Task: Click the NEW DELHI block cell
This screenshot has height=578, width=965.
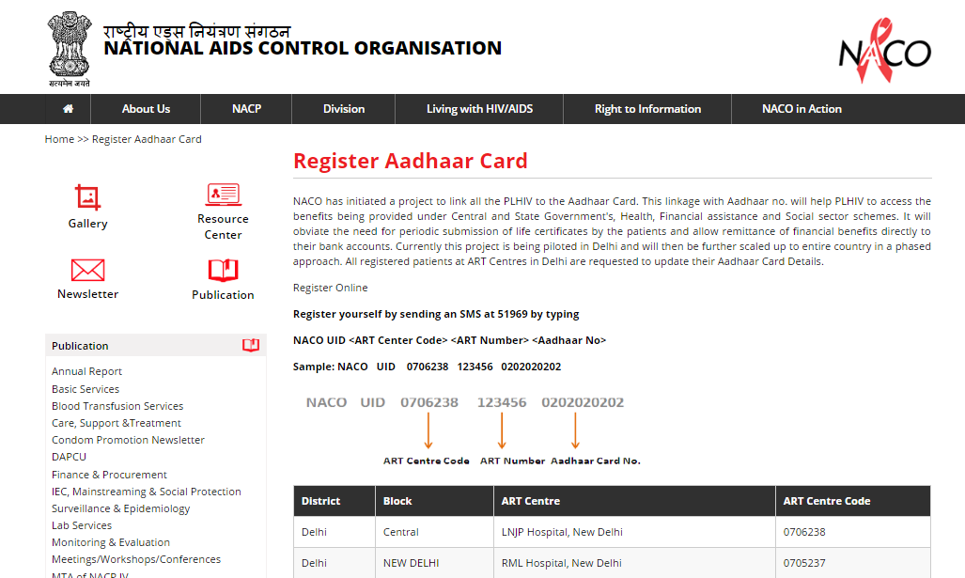Action: tap(434, 563)
